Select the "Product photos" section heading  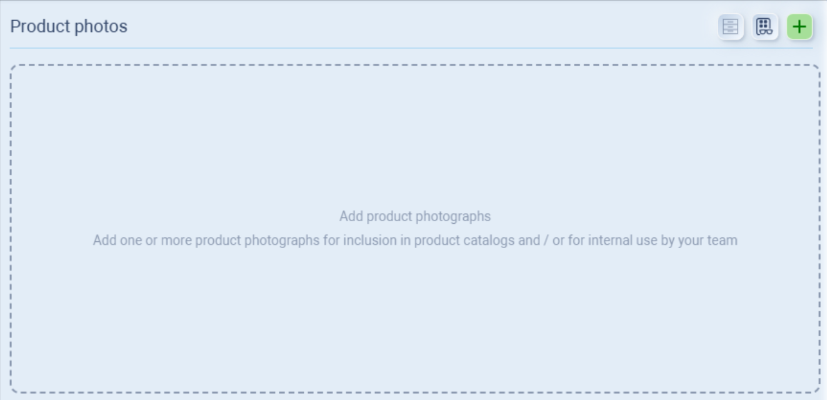click(x=69, y=26)
